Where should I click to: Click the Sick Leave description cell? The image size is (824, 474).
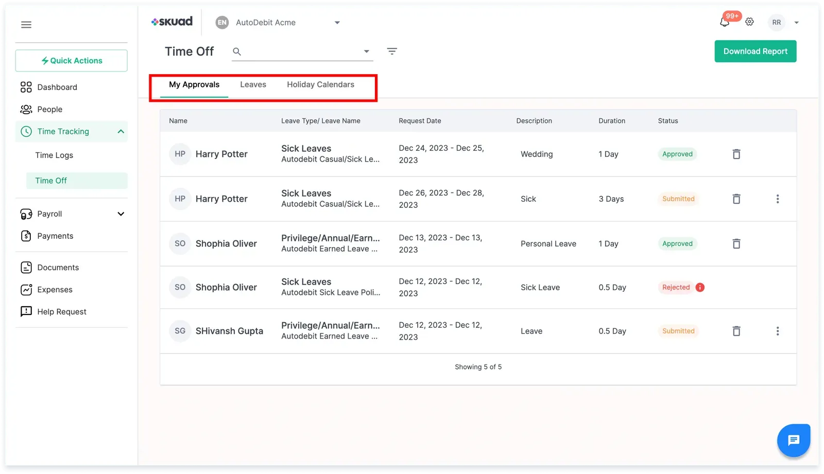coord(540,287)
